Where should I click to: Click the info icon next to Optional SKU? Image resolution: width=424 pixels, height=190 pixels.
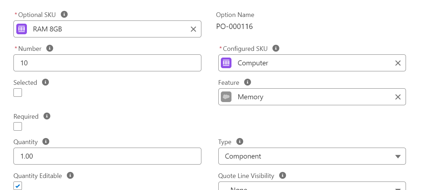[x=64, y=14]
